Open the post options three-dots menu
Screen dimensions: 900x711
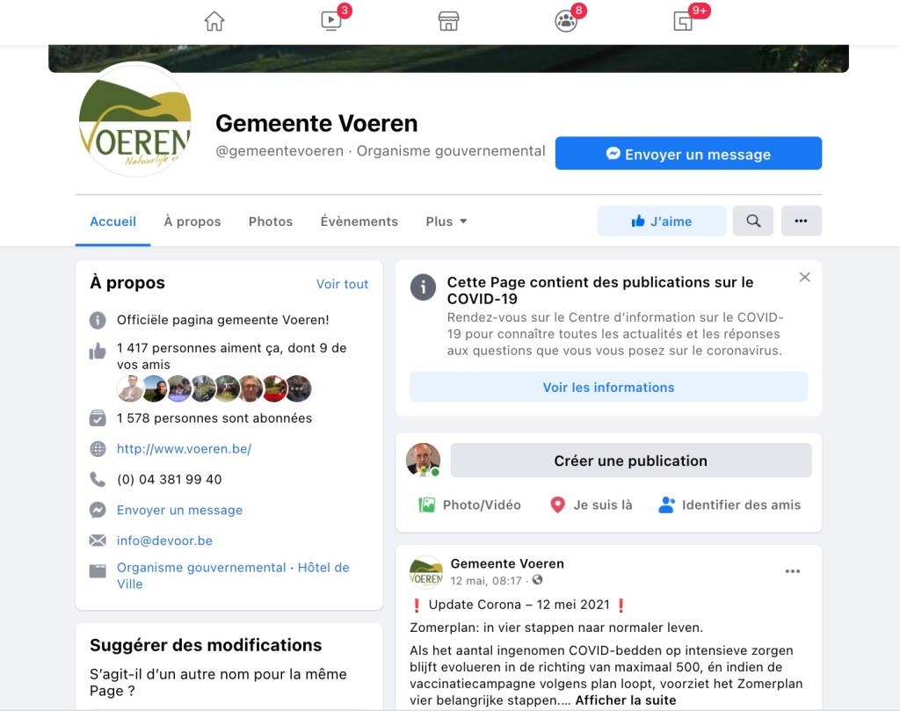793,571
